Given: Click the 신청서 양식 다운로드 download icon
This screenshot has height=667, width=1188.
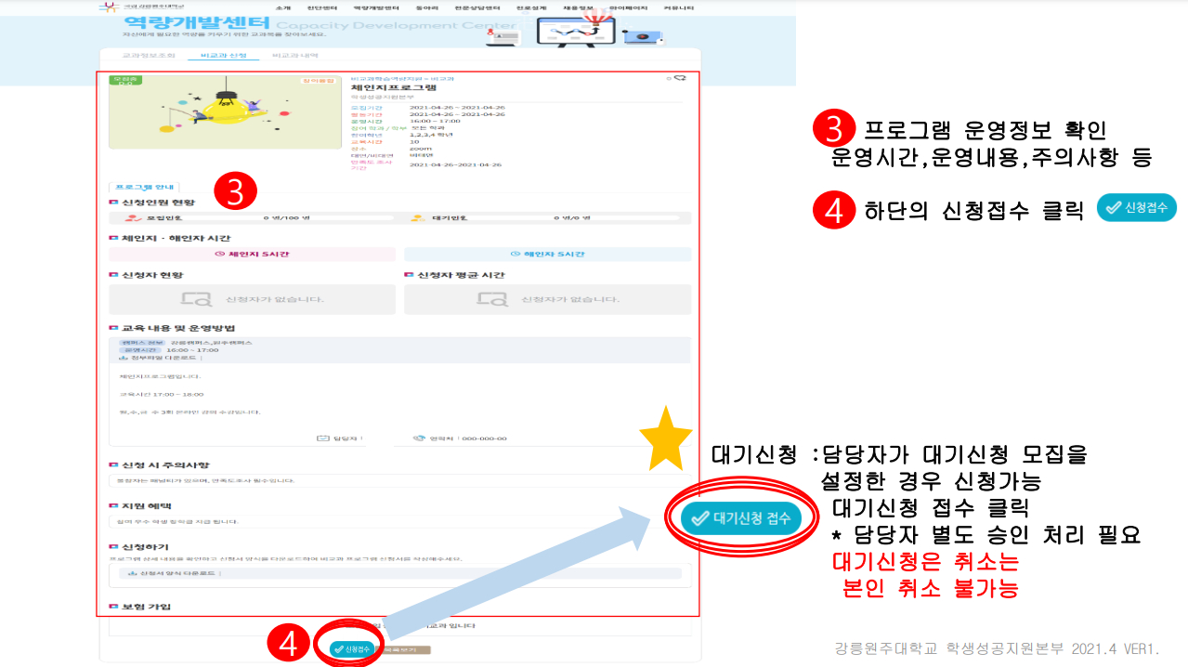Looking at the screenshot, I should [x=132, y=573].
